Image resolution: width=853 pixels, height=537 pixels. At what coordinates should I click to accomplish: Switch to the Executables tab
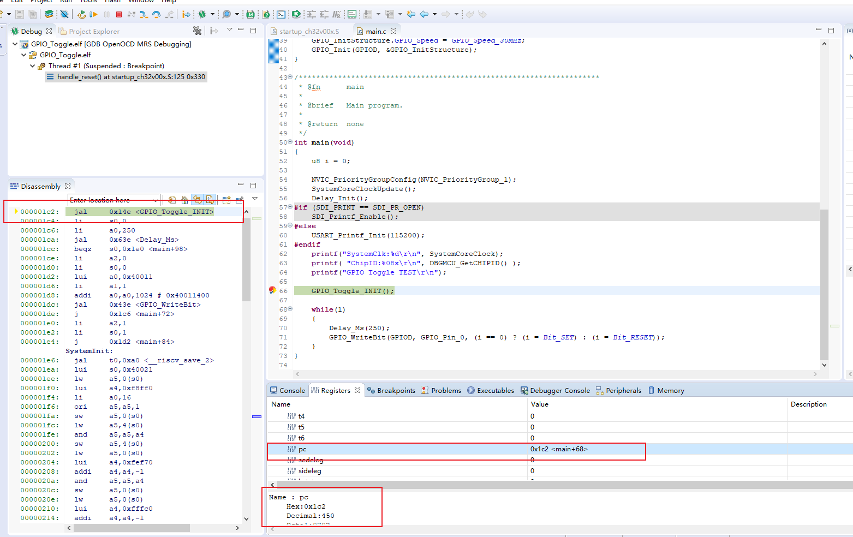491,390
